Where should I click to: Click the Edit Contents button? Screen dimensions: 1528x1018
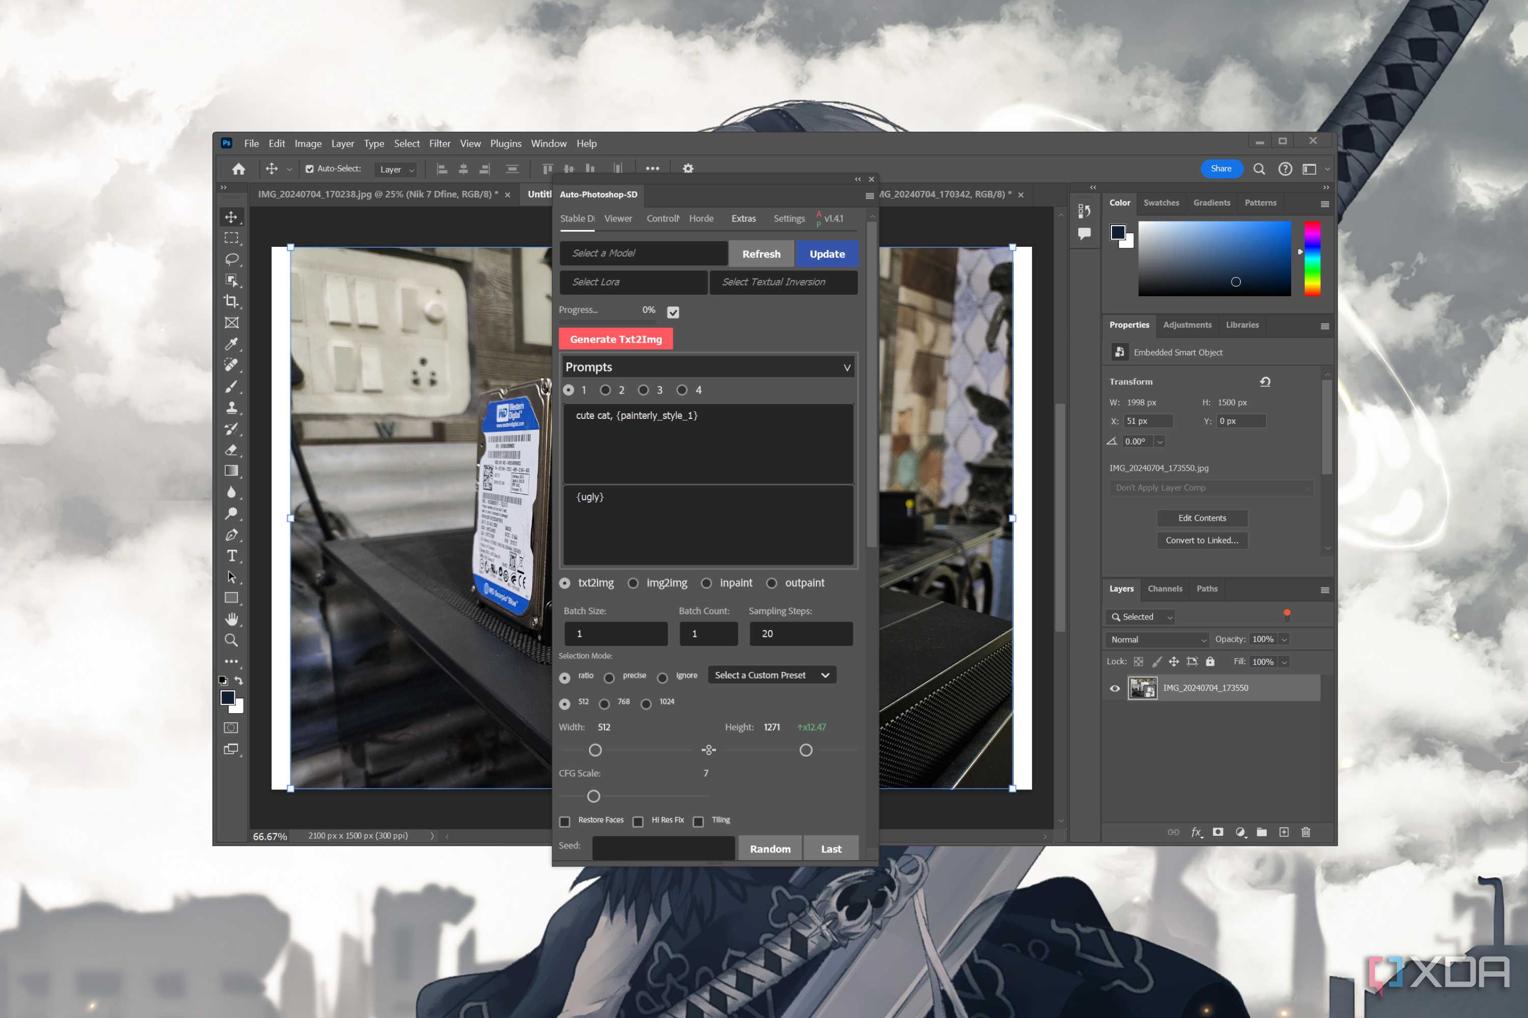[x=1202, y=518]
